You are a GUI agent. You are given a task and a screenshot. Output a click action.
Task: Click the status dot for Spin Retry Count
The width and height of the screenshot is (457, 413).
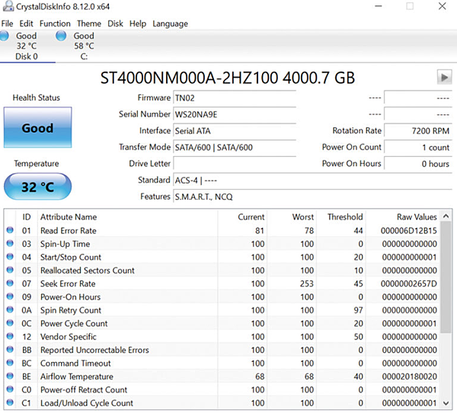10,309
